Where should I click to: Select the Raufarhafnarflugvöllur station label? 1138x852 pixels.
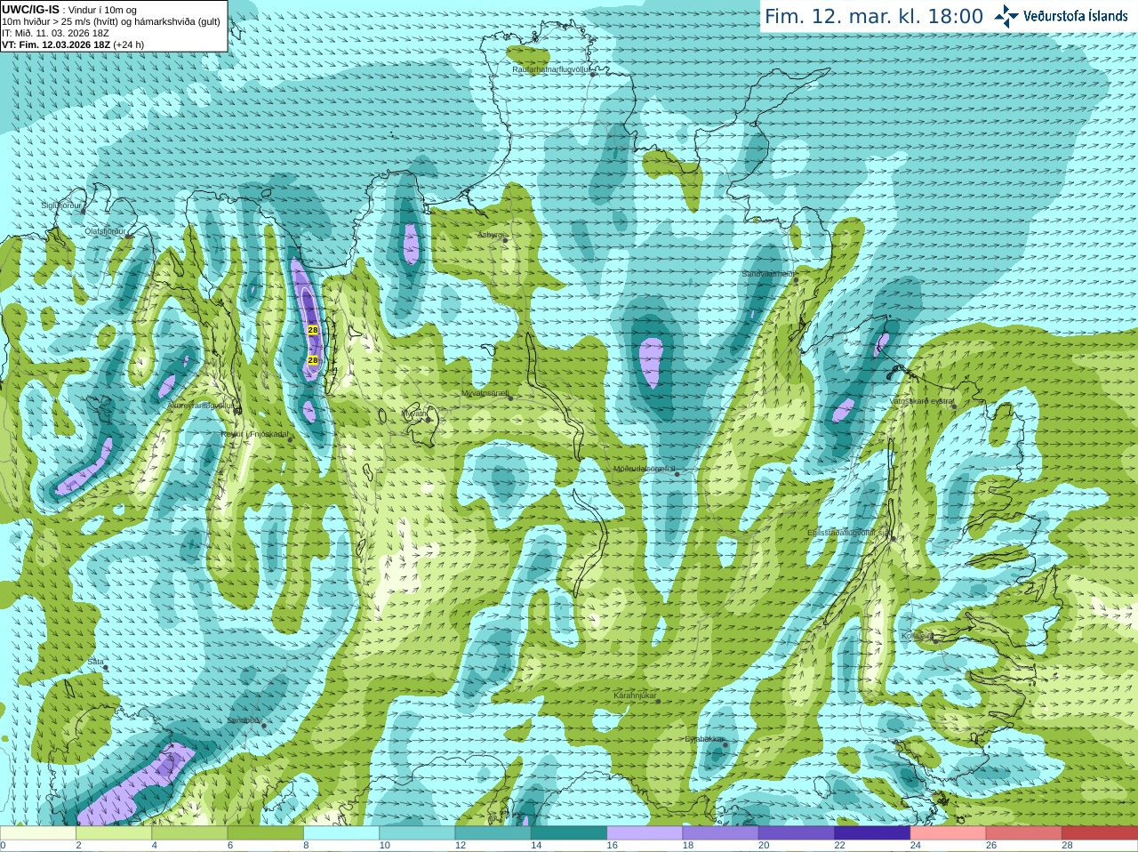pyautogui.click(x=550, y=68)
